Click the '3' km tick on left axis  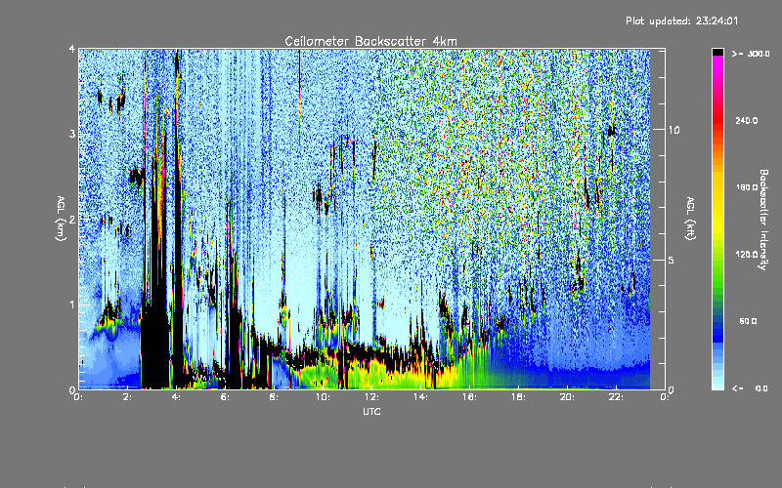(72, 134)
